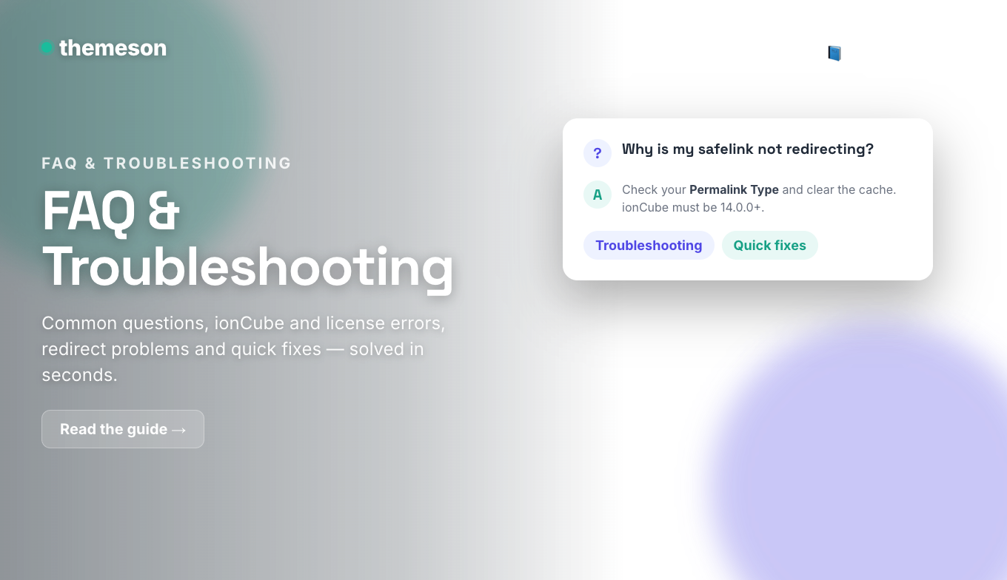The height and width of the screenshot is (580, 1007).
Task: Open the Read the guide button
Action: pos(123,429)
